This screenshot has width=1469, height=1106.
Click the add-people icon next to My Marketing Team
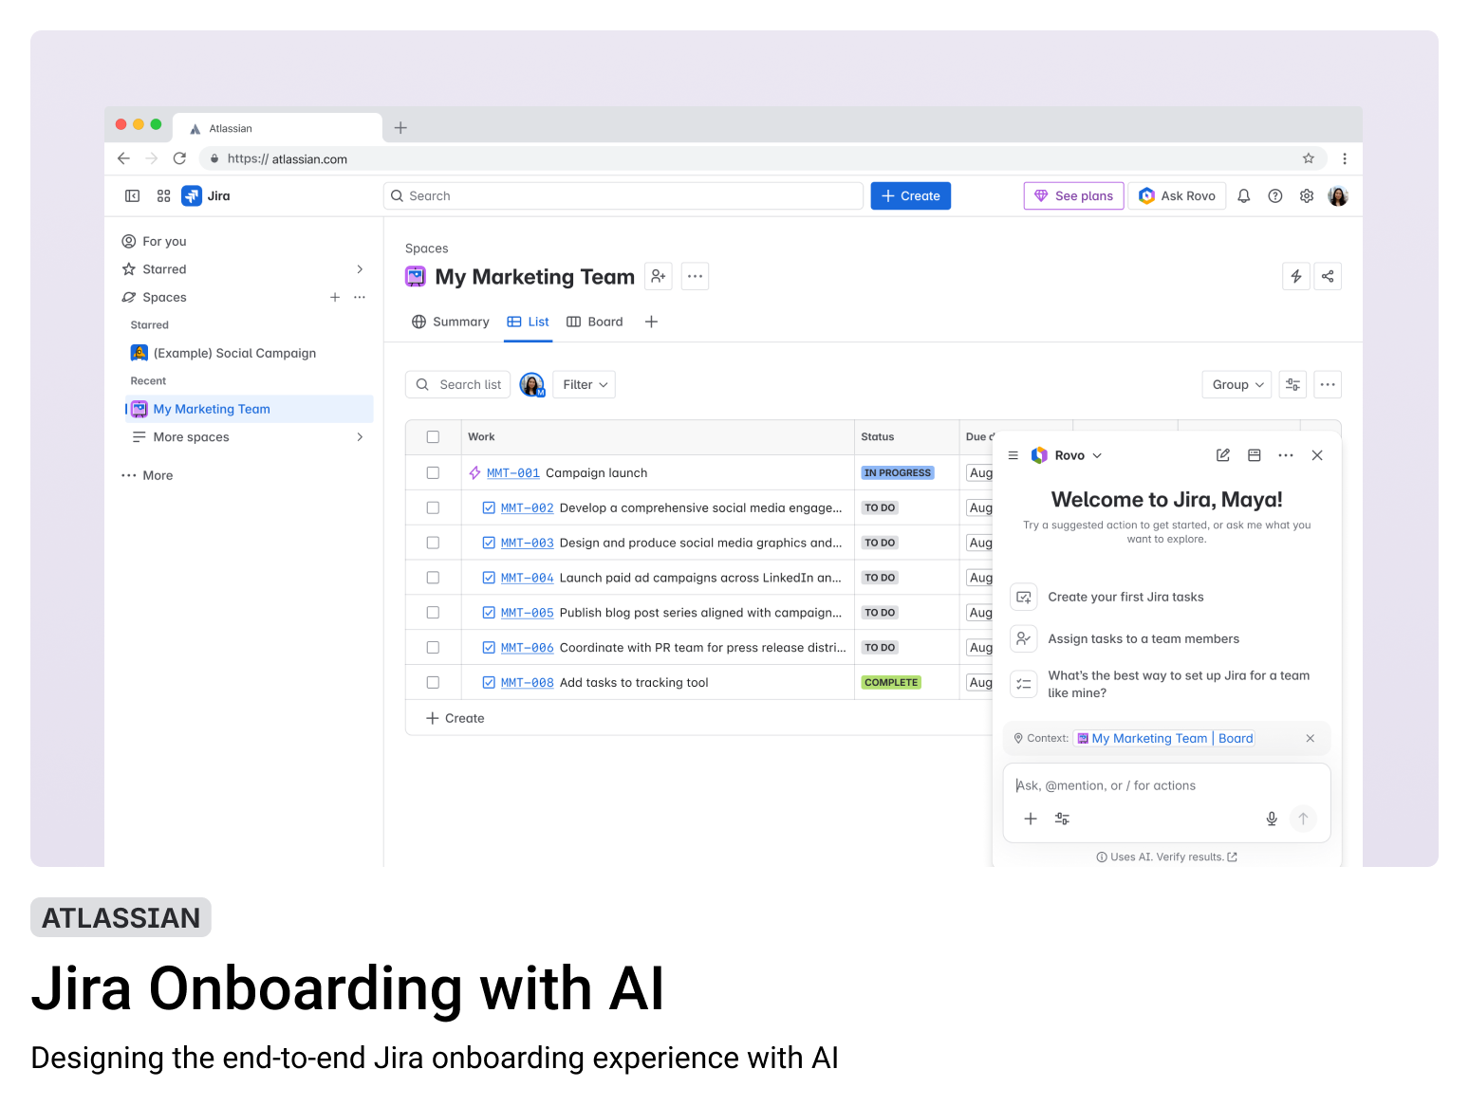click(659, 276)
